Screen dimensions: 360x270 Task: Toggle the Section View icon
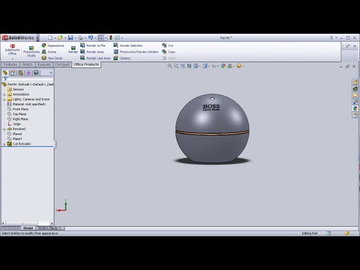(189, 66)
